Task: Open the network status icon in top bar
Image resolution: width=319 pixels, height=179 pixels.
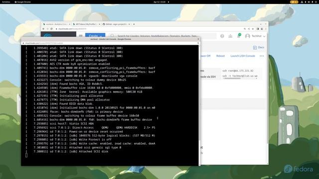Action: point(302,2)
